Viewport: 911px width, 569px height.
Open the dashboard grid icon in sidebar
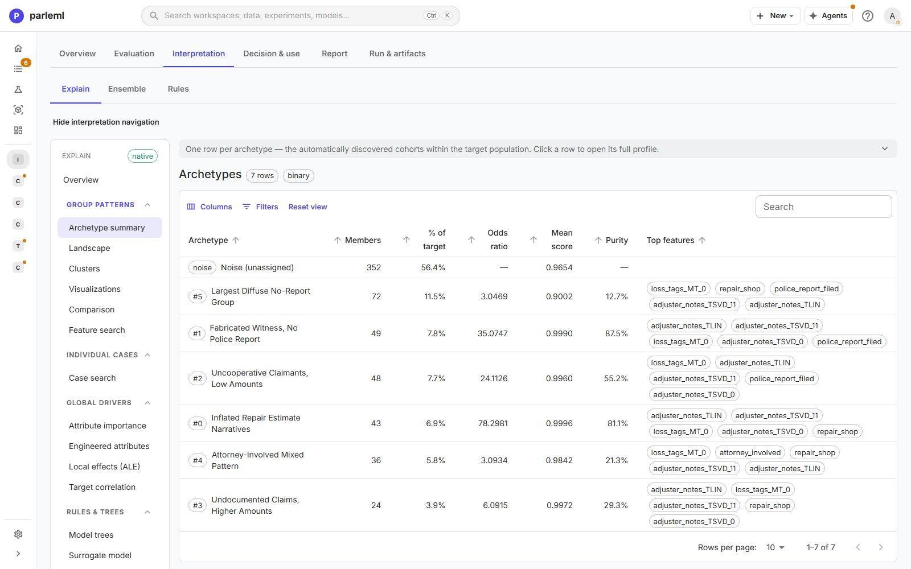[x=18, y=130]
